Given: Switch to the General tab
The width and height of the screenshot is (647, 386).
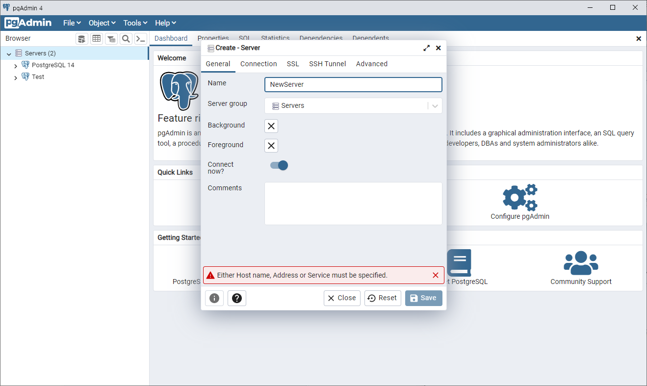Looking at the screenshot, I should pyautogui.click(x=218, y=64).
